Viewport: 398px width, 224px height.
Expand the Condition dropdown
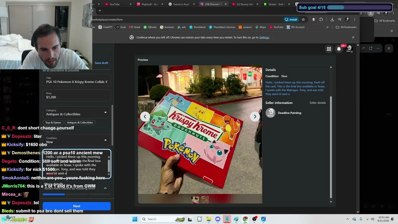tap(76, 140)
